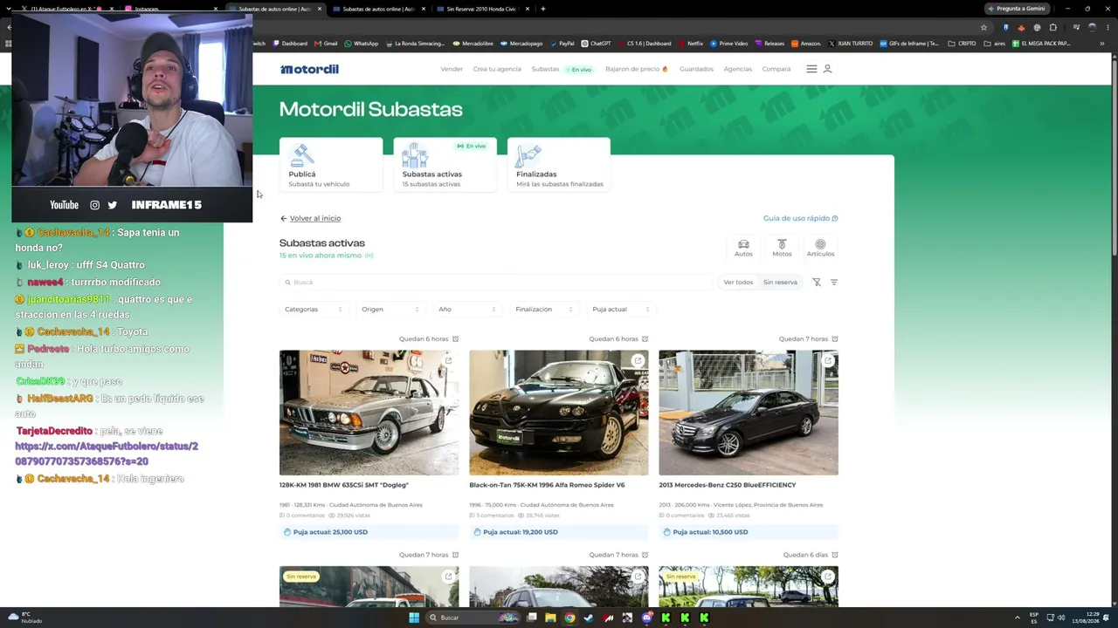This screenshot has height=628, width=1118.
Task: Open File Explorer from the taskbar
Action: (x=550, y=618)
